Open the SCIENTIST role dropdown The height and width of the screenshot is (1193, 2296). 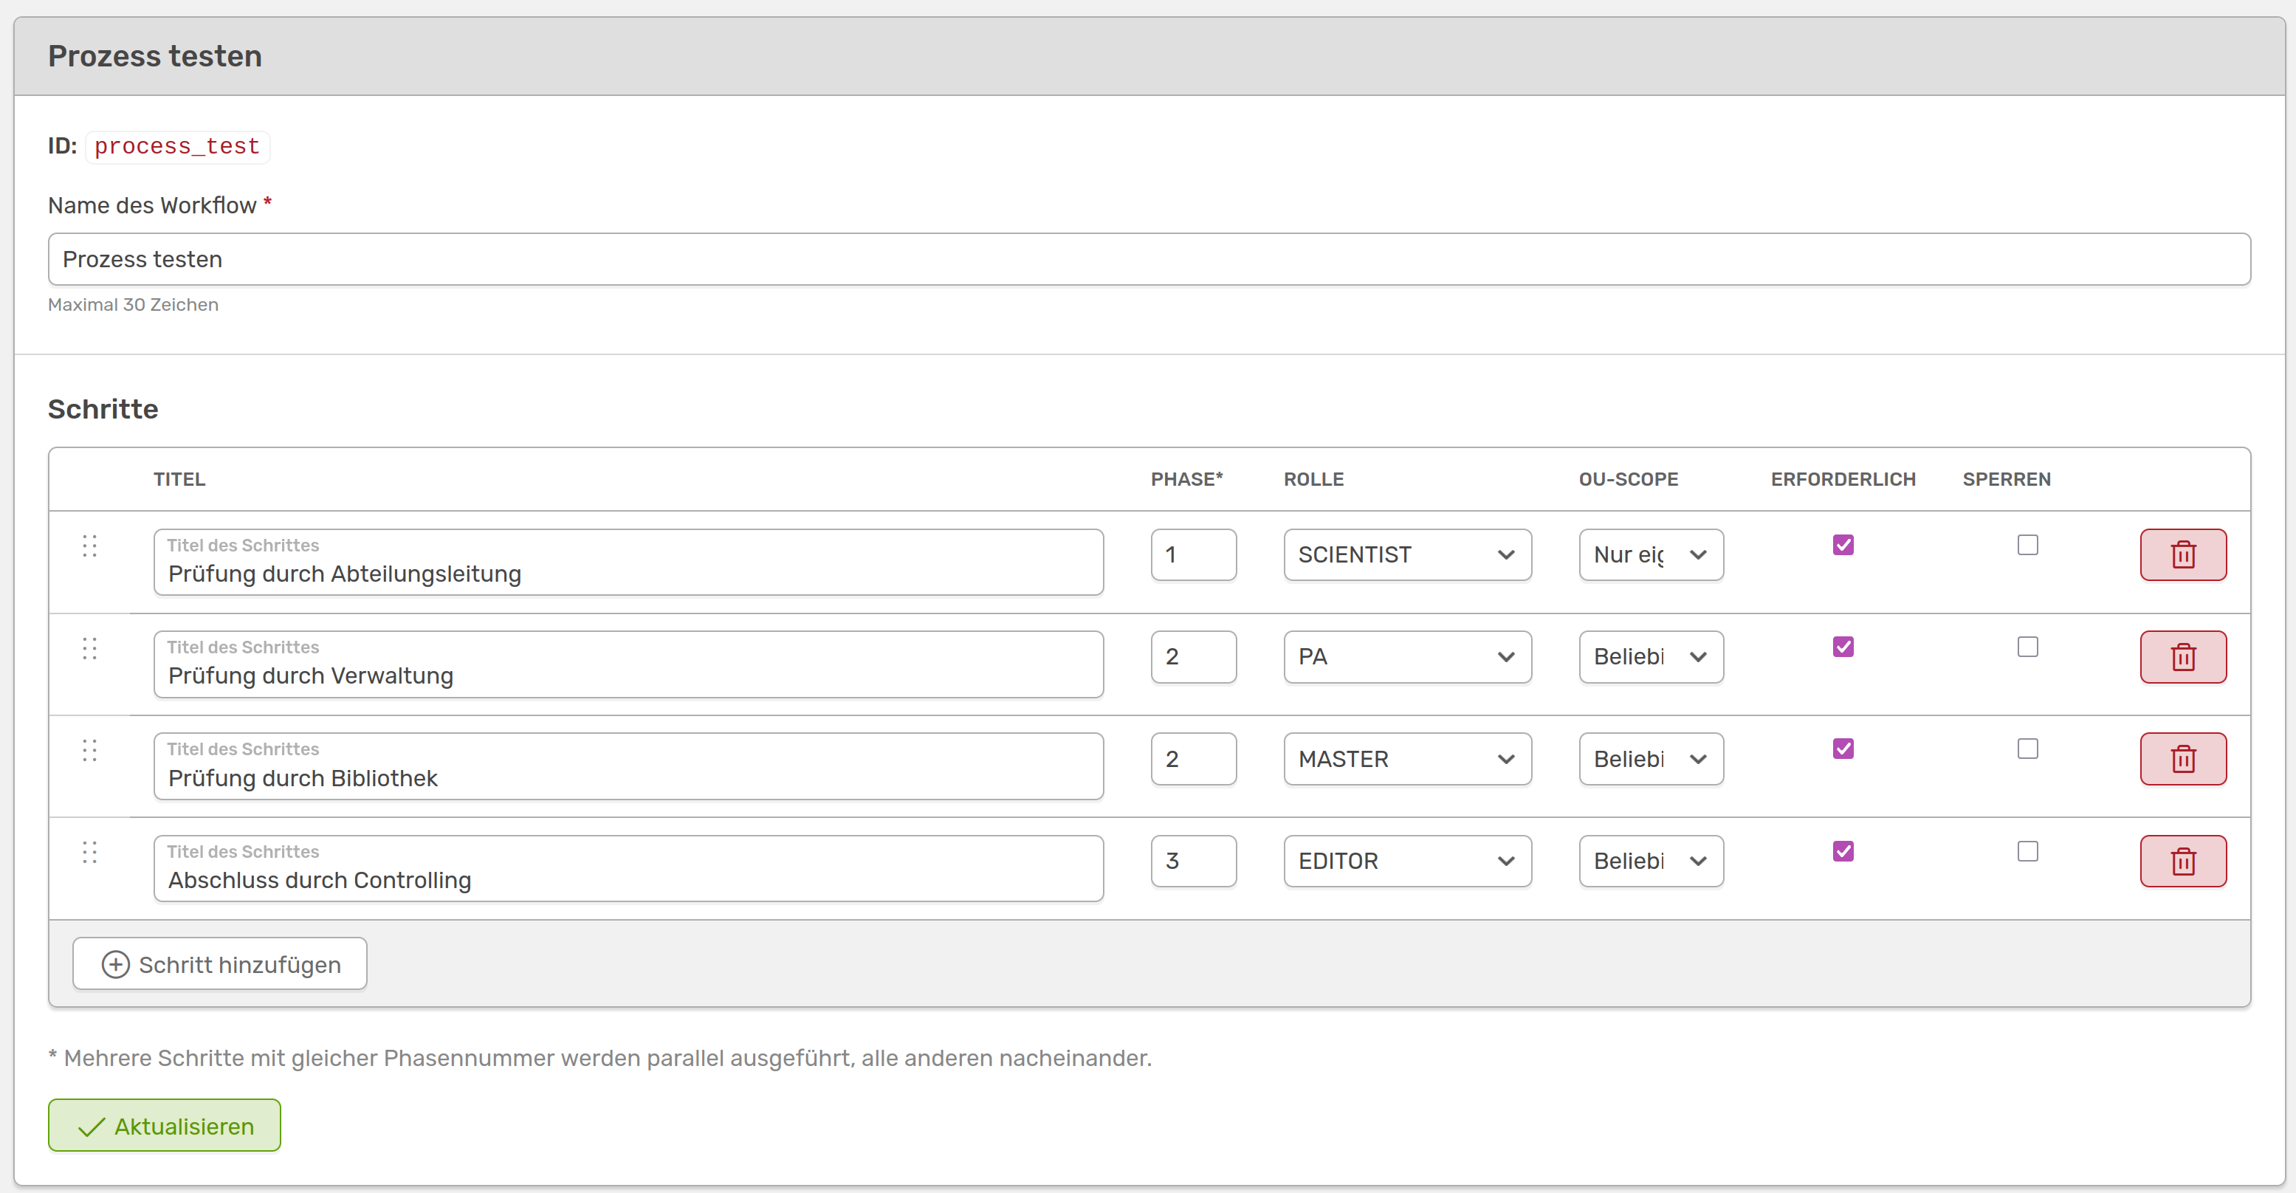point(1406,554)
